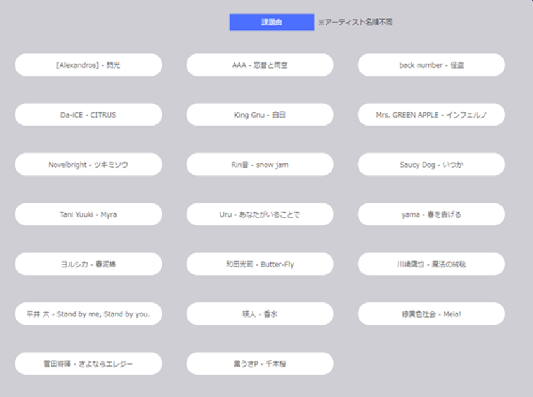Click the ※アーティスト名順不同 note text
The width and height of the screenshot is (533, 397).
click(x=355, y=22)
